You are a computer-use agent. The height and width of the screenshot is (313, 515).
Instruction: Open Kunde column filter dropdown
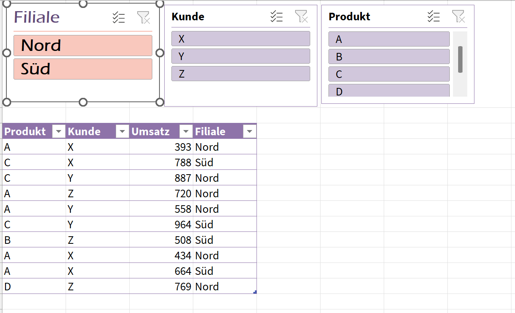coord(122,132)
